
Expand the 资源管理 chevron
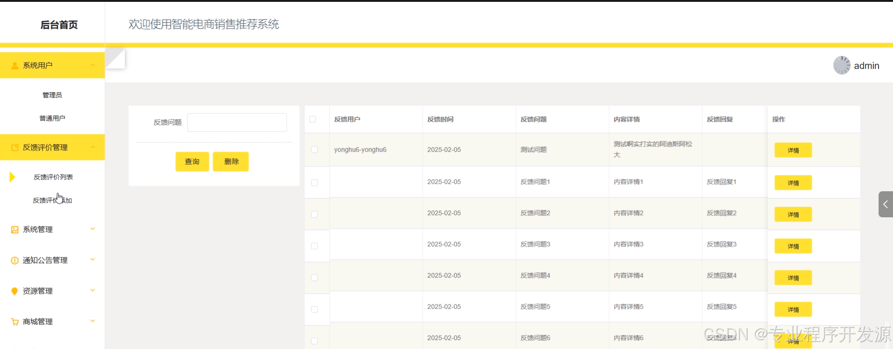click(93, 290)
